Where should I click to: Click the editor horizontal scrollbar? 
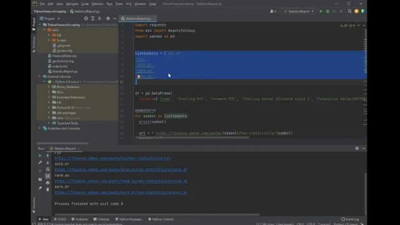191,137
